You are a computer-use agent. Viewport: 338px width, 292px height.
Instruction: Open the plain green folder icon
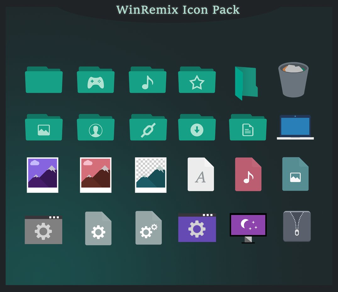pos(43,81)
